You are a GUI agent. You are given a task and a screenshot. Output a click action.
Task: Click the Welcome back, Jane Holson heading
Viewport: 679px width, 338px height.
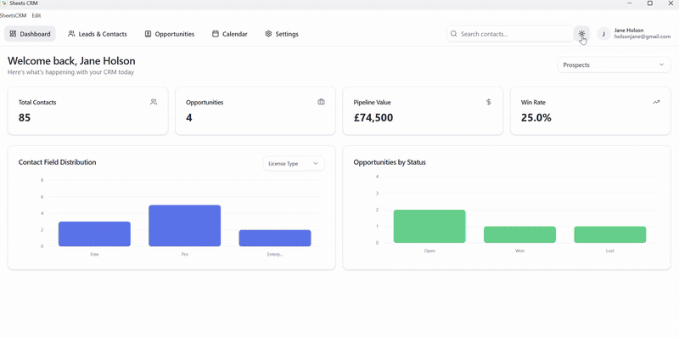pyautogui.click(x=71, y=60)
